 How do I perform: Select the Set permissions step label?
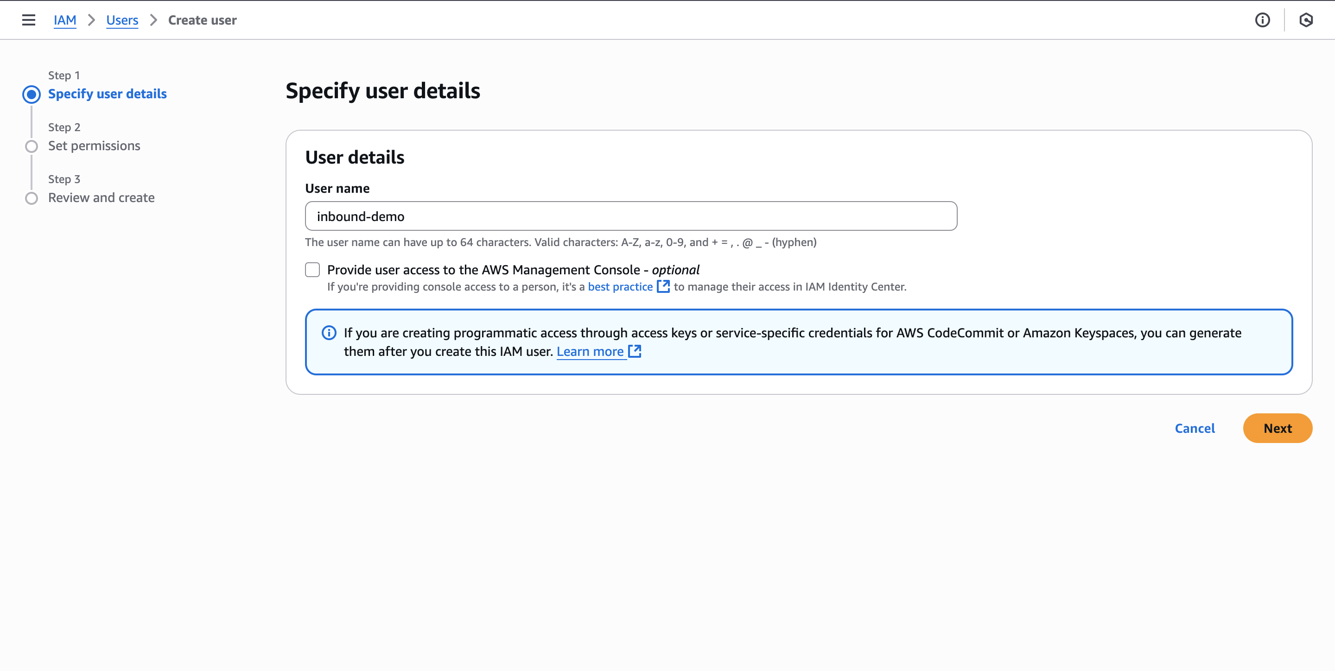click(94, 146)
